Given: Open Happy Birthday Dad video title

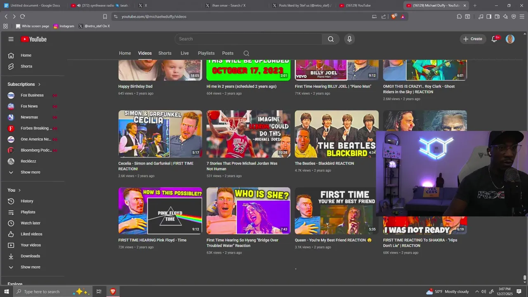Looking at the screenshot, I should [135, 87].
